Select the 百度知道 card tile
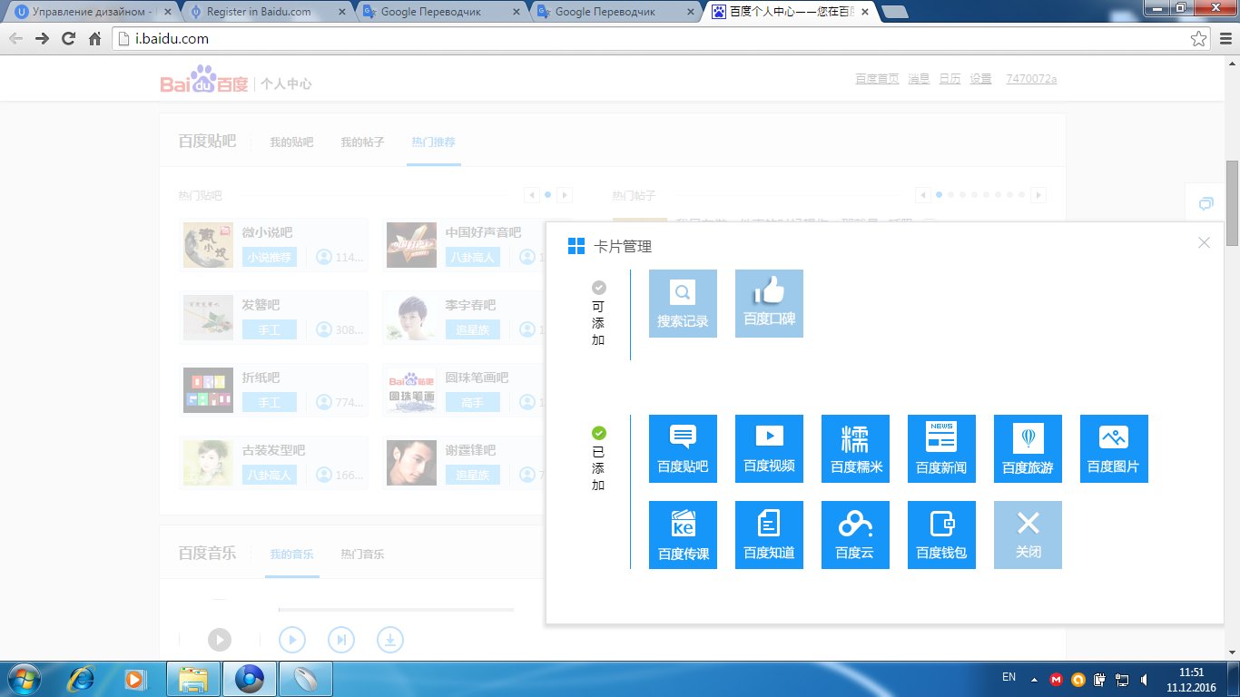The width and height of the screenshot is (1240, 697). (769, 535)
